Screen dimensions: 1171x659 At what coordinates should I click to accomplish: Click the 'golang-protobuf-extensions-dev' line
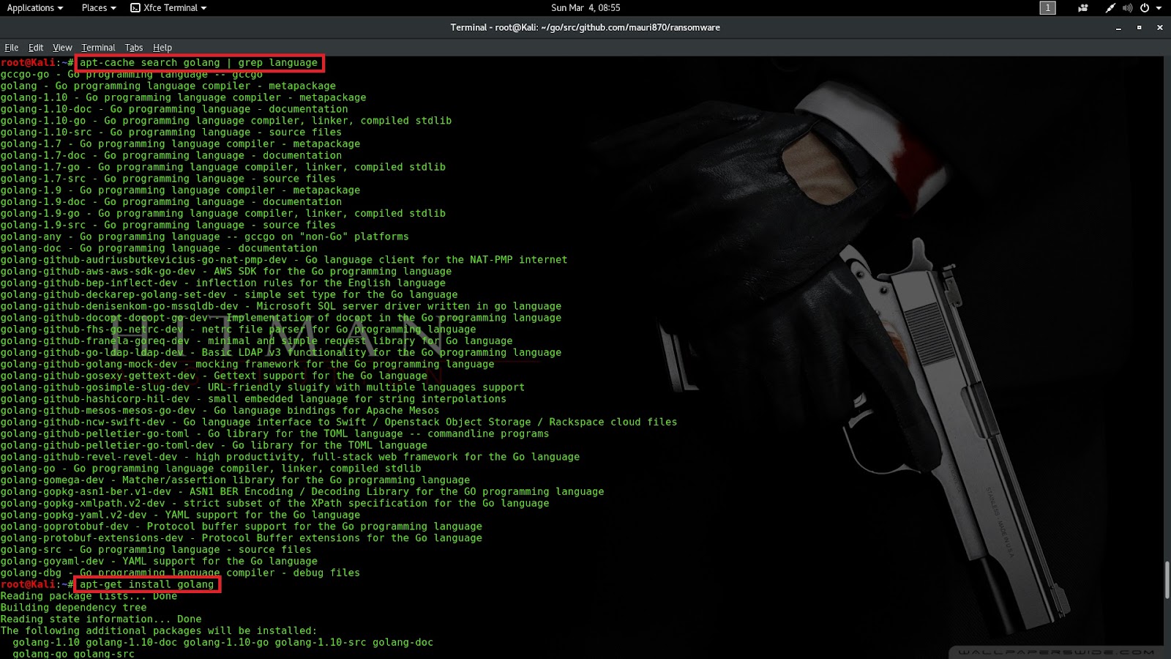coord(242,538)
